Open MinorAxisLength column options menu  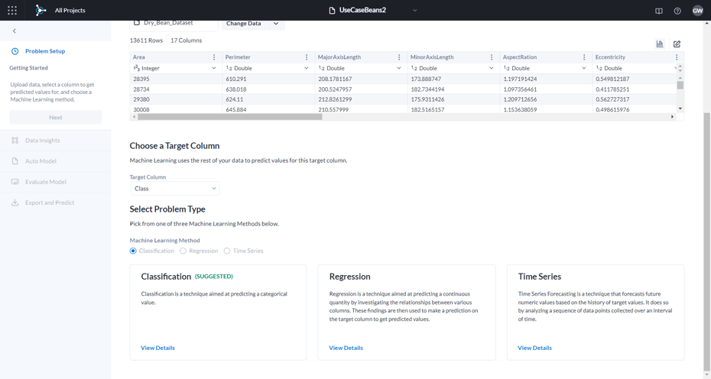[x=492, y=57]
